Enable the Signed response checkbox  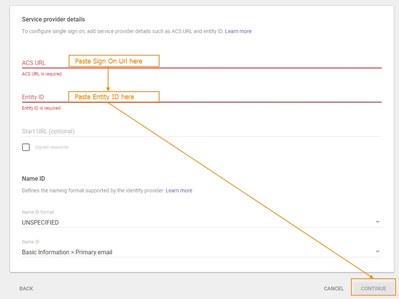click(26, 147)
